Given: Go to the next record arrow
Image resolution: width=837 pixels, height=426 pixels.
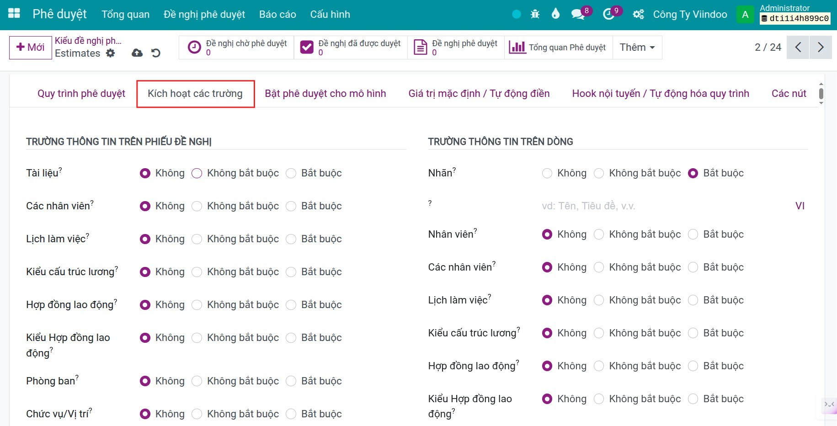Looking at the screenshot, I should point(821,47).
